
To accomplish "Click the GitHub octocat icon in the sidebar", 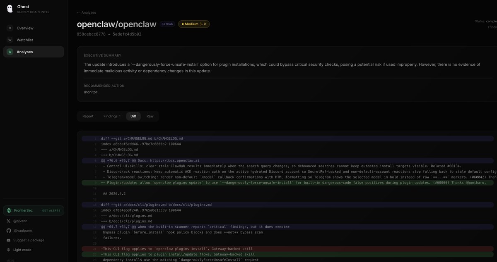I will 9,231.
